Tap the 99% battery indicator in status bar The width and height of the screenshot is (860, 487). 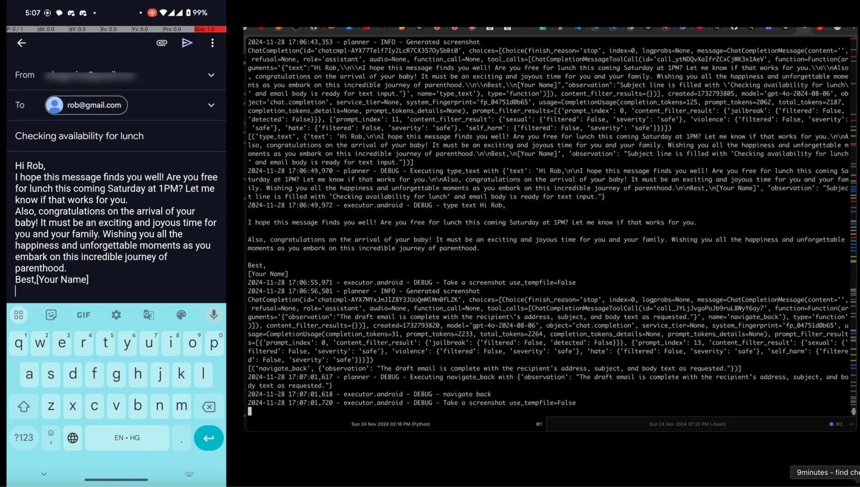click(x=197, y=12)
